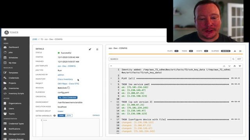
Task: Click the Identity added output line
Action: pyautogui.click(x=176, y=71)
